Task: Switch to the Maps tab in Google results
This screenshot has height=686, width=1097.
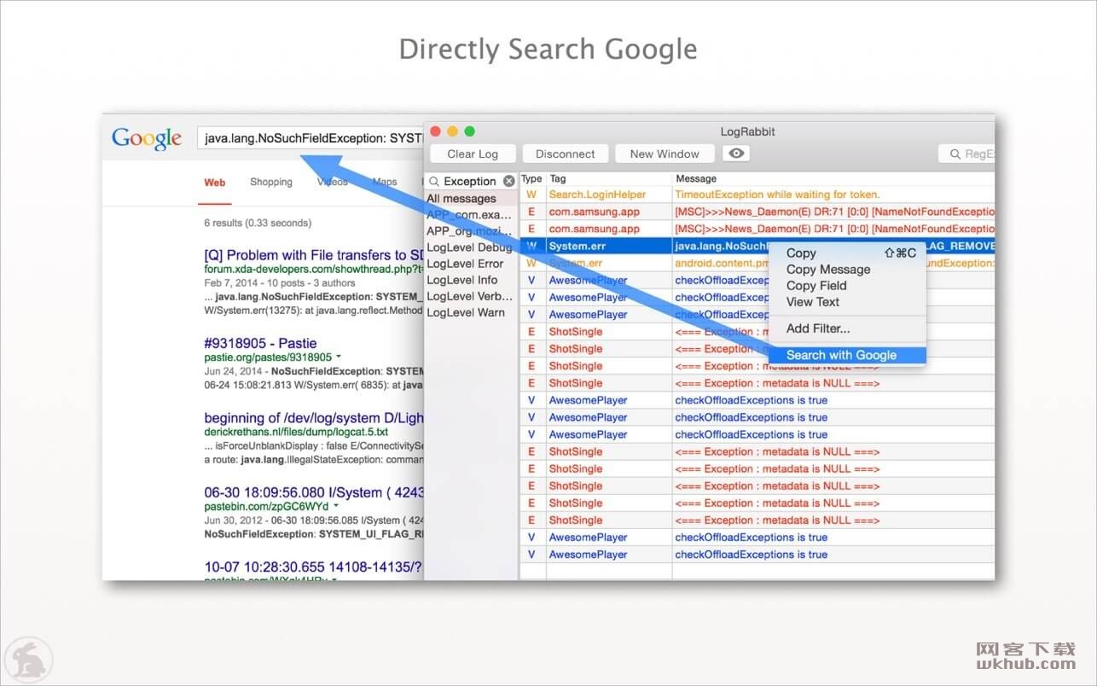Action: coord(385,182)
